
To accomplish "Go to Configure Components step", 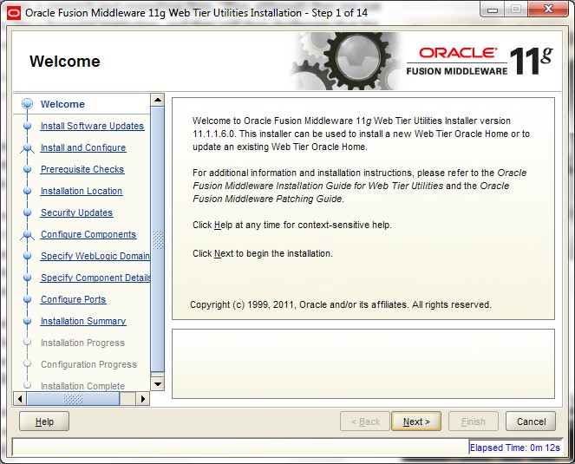I will pyautogui.click(x=88, y=234).
